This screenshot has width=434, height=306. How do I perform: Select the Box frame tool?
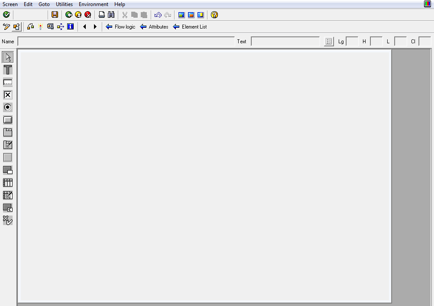pos(8,158)
